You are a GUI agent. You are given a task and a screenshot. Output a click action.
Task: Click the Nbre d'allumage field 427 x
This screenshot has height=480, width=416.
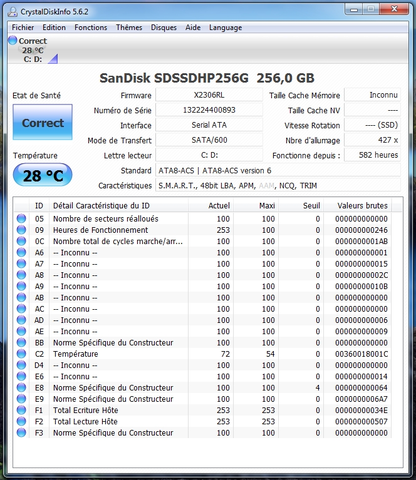373,140
